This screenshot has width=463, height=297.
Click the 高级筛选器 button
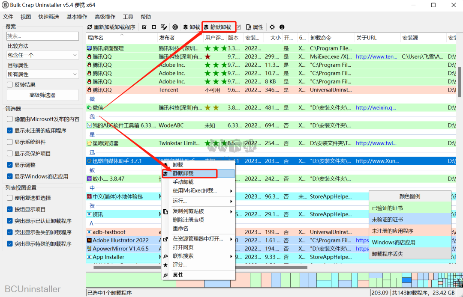click(42, 95)
